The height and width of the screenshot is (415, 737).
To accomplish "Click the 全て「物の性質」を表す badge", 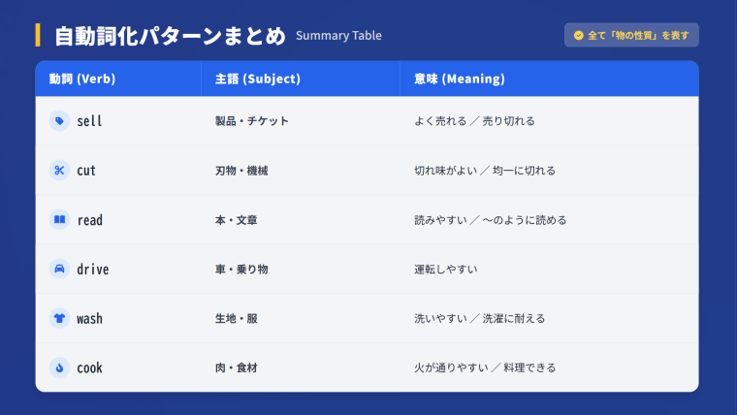I will pyautogui.click(x=631, y=35).
